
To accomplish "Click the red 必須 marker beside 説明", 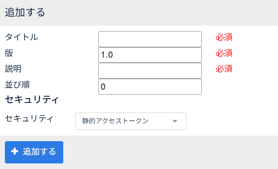I will pyautogui.click(x=224, y=69).
